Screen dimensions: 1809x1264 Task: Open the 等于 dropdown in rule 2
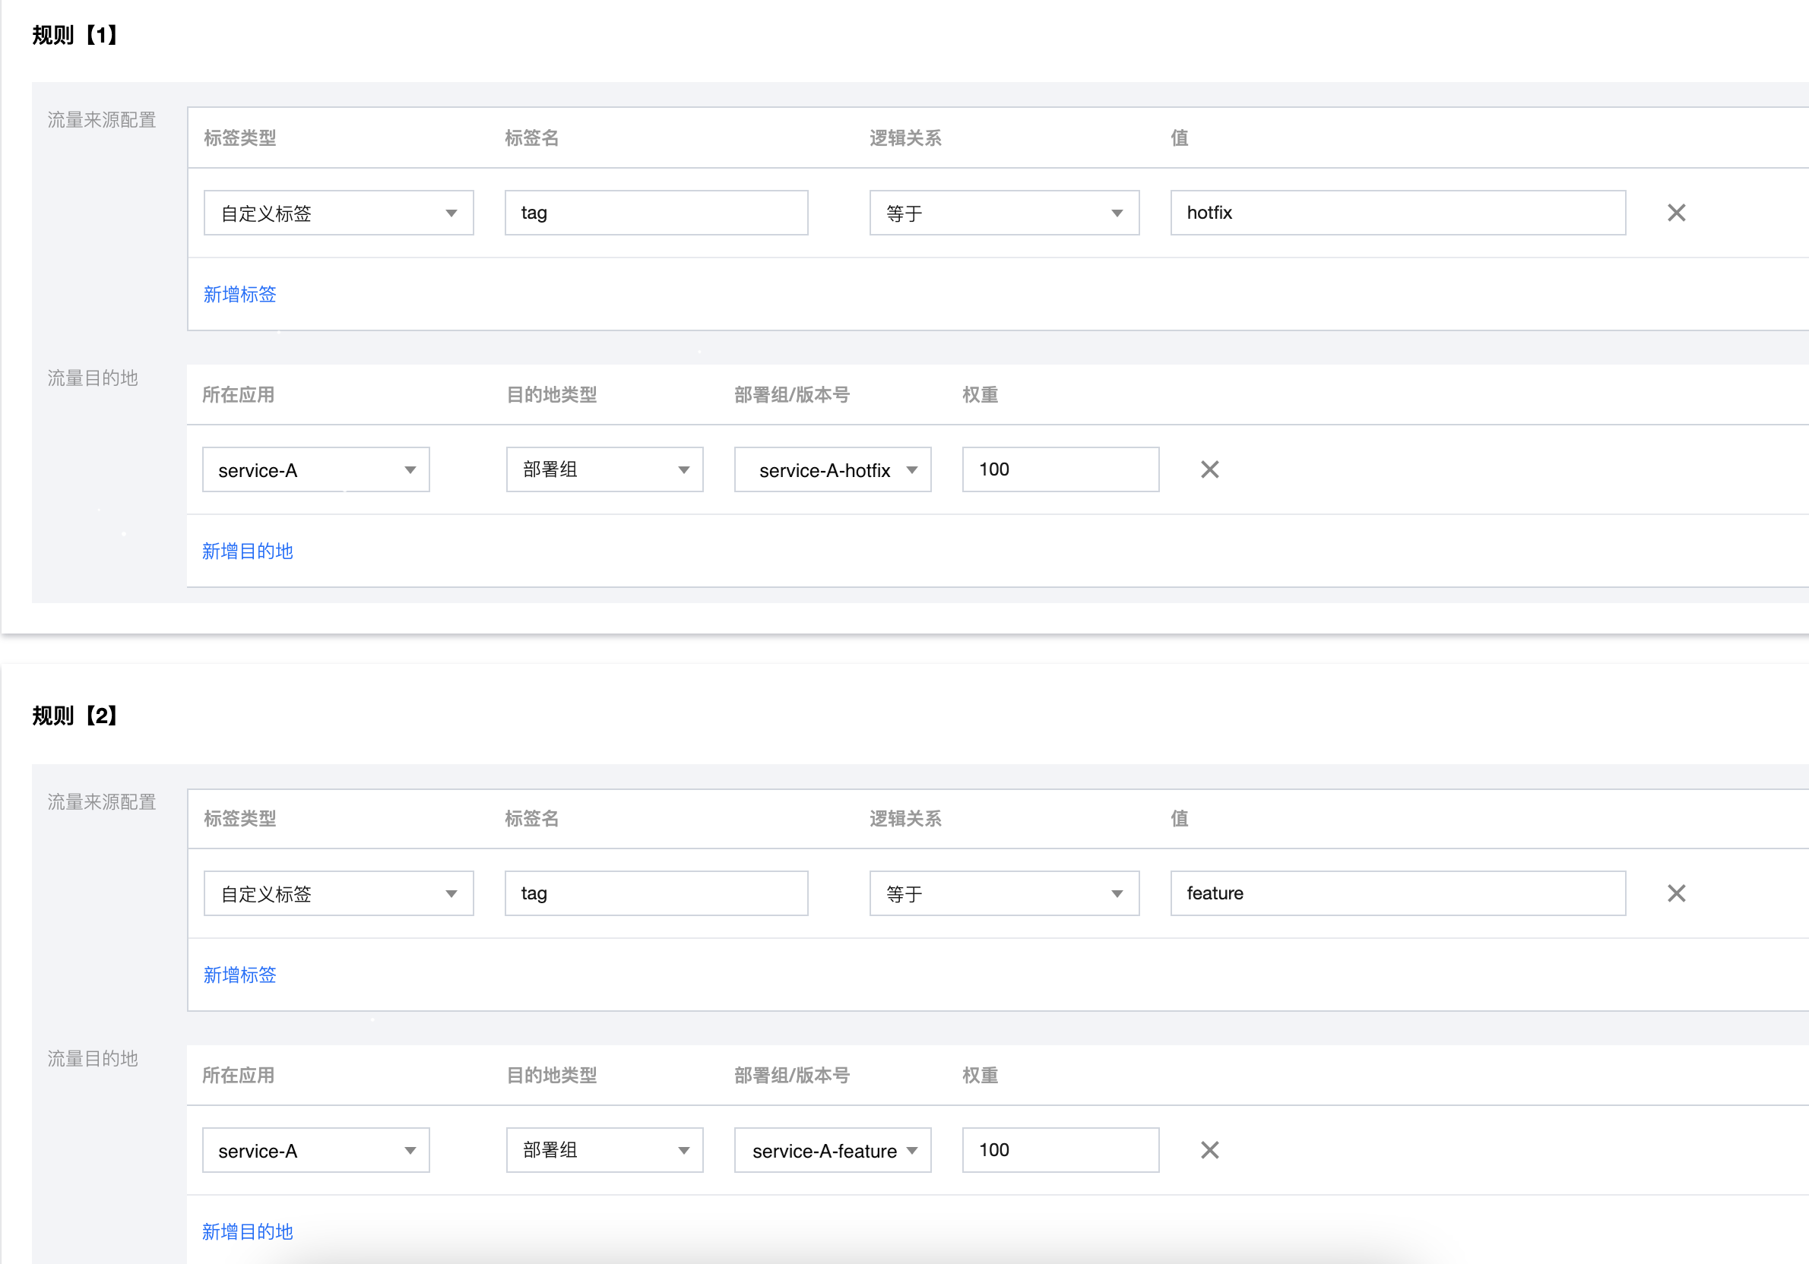[1004, 893]
